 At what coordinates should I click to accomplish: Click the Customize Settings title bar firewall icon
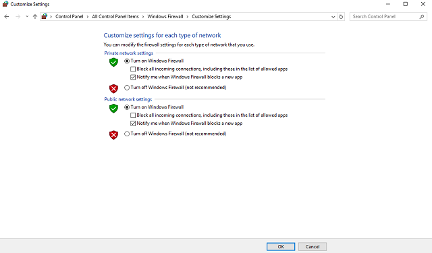5,4
